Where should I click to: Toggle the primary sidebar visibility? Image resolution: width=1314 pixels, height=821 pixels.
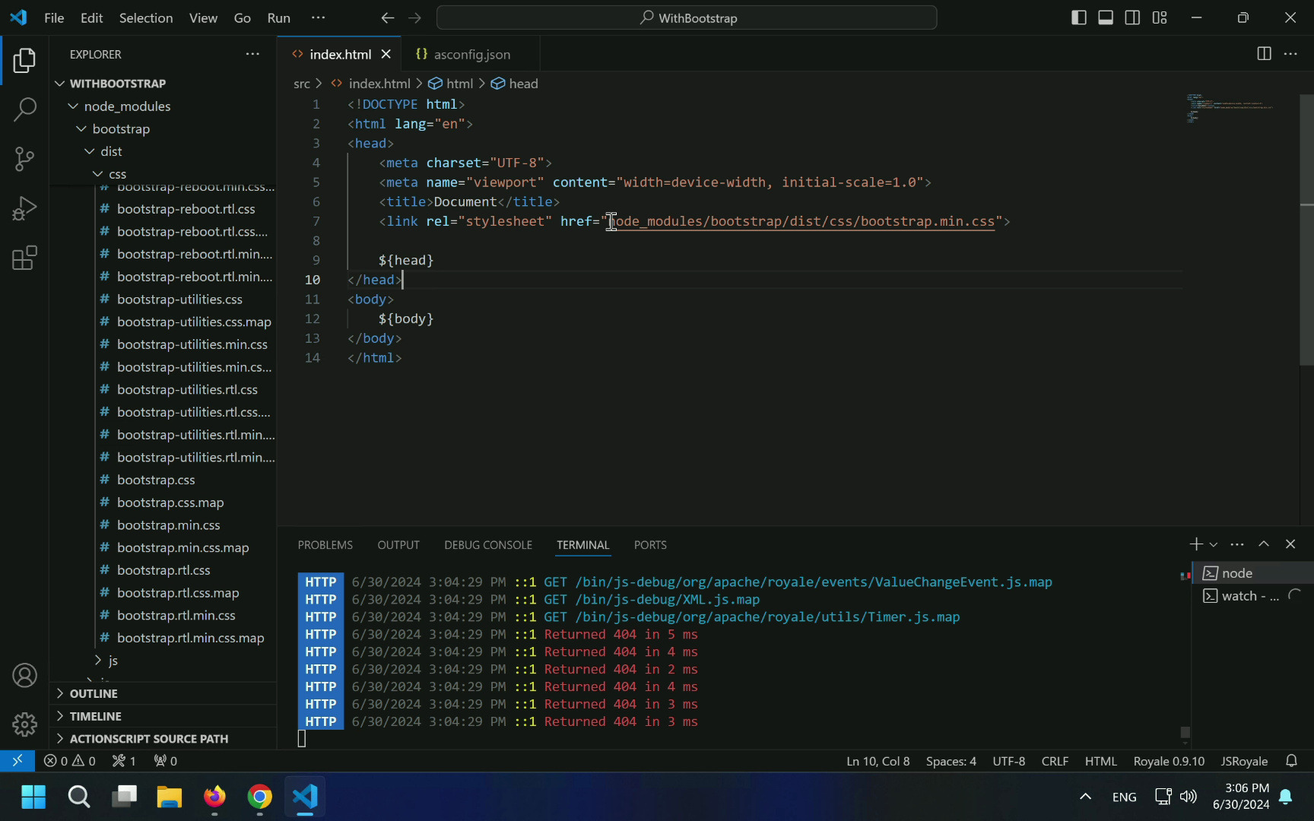(1079, 17)
